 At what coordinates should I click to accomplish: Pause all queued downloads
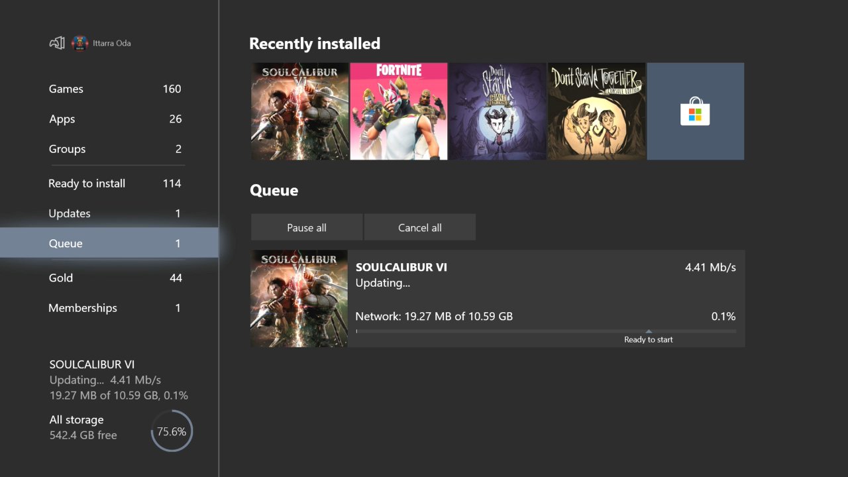(x=307, y=227)
